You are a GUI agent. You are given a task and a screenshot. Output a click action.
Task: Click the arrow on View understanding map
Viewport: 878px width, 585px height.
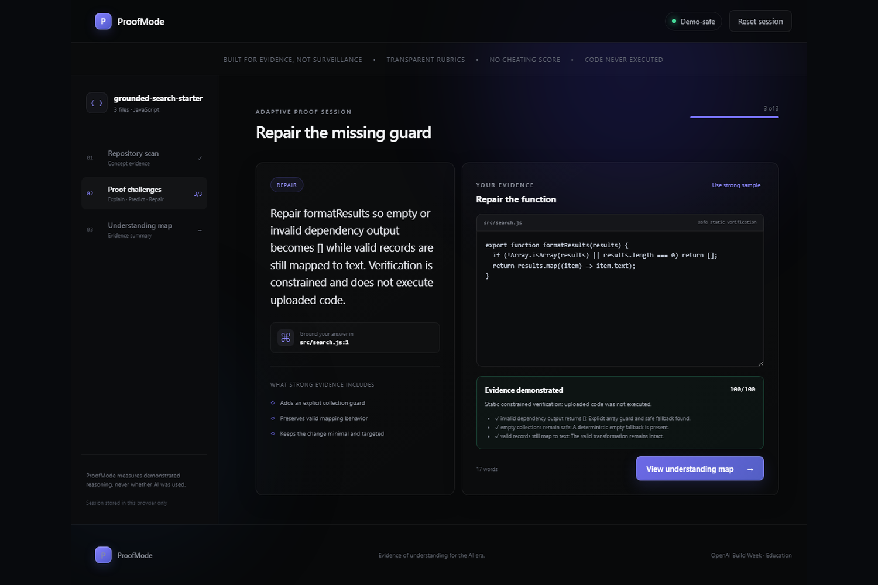750,469
